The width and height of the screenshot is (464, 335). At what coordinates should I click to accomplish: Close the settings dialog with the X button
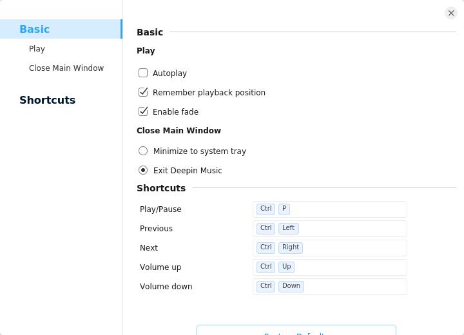(x=451, y=13)
